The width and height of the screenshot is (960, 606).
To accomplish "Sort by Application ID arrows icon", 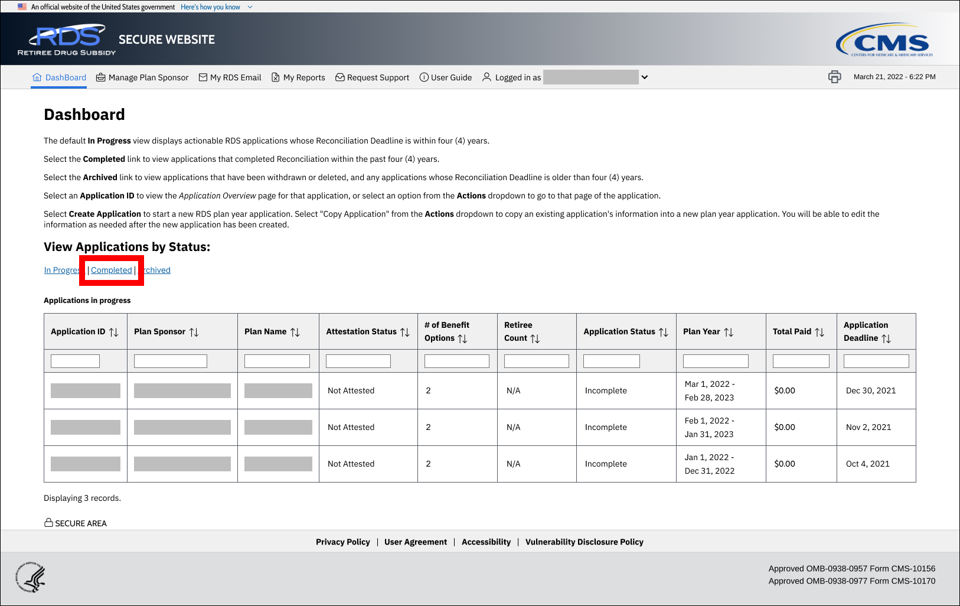I will click(x=114, y=332).
